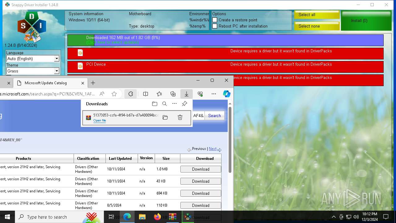The height and width of the screenshot is (223, 396).
Task: Open Edge from the taskbar
Action: pos(127,217)
